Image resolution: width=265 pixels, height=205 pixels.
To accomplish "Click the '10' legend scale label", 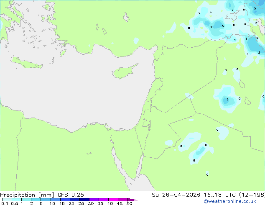I will click(x=52, y=203).
